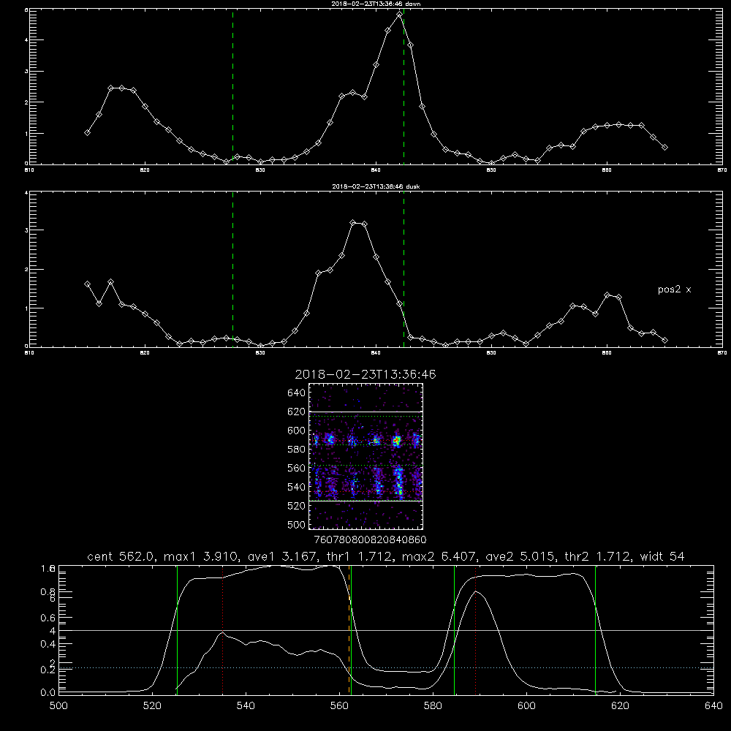Click the orange dashed line in bottom plot
The height and width of the screenshot is (731, 731).
[x=349, y=629]
